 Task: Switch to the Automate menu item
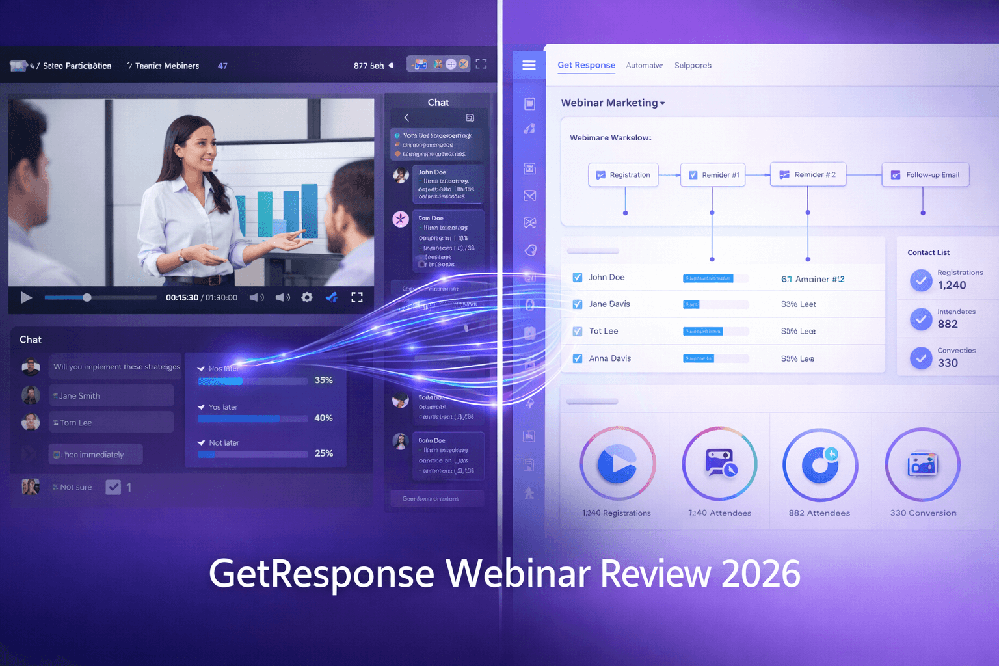point(644,65)
